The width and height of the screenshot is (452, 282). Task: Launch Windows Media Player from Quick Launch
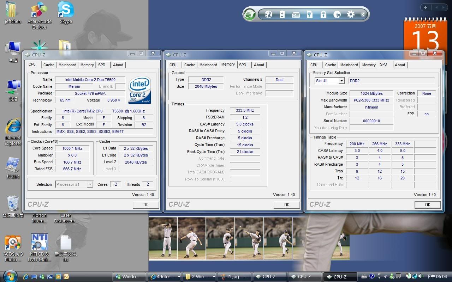click(x=58, y=277)
